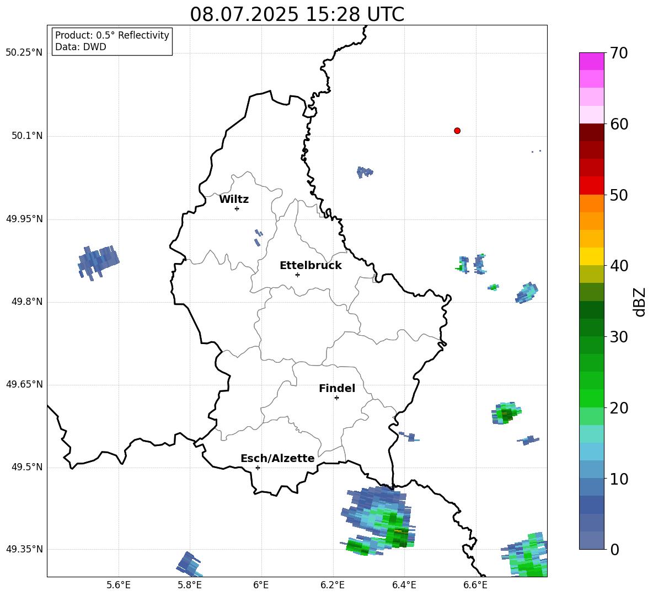The width and height of the screenshot is (653, 596).
Task: Click the yellow swatch just above 40 dBZ
Action: 592,256
